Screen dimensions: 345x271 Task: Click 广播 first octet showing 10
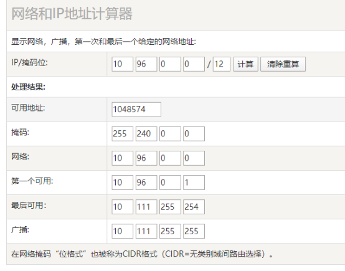coord(122,231)
